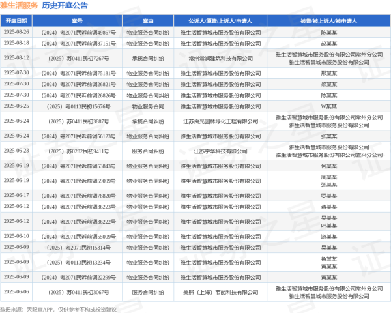Click defendant 叶某某
The height and width of the screenshot is (313, 391).
[x=329, y=226]
